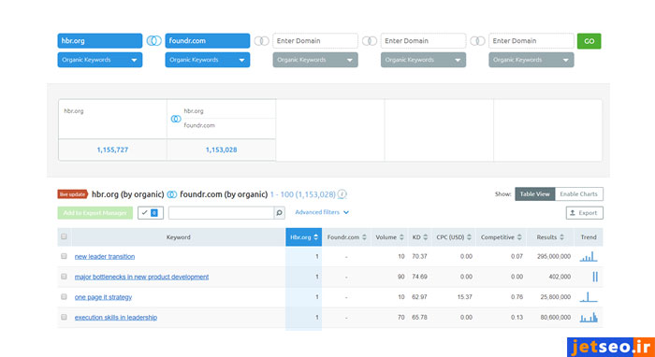This screenshot has height=357, width=655.
Task: Sort by Hbr.org column
Action: tap(304, 236)
